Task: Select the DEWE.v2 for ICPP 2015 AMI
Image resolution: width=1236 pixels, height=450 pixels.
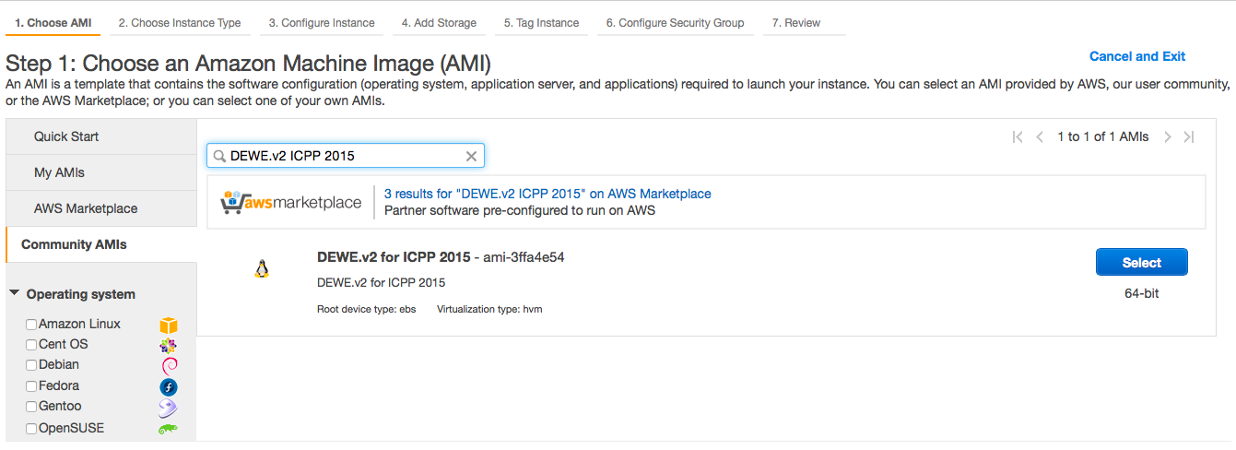Action: (x=1141, y=263)
